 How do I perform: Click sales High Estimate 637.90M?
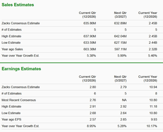coord(90,36)
